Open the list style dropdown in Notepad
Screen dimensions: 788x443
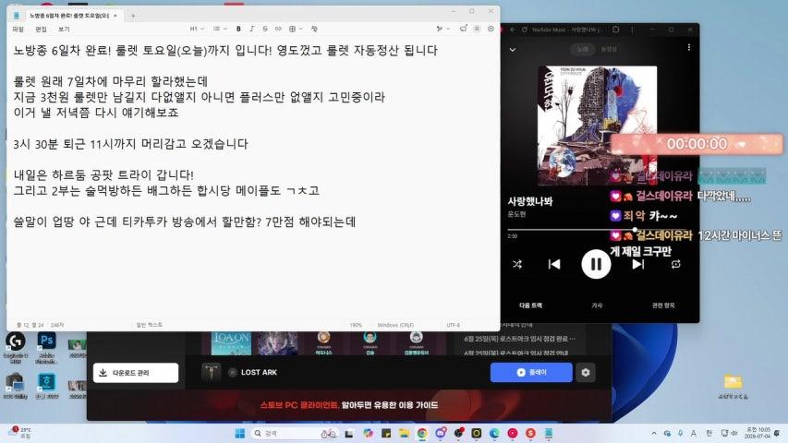[x=220, y=30]
